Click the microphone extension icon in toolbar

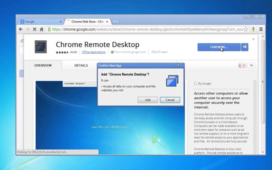[253, 29]
